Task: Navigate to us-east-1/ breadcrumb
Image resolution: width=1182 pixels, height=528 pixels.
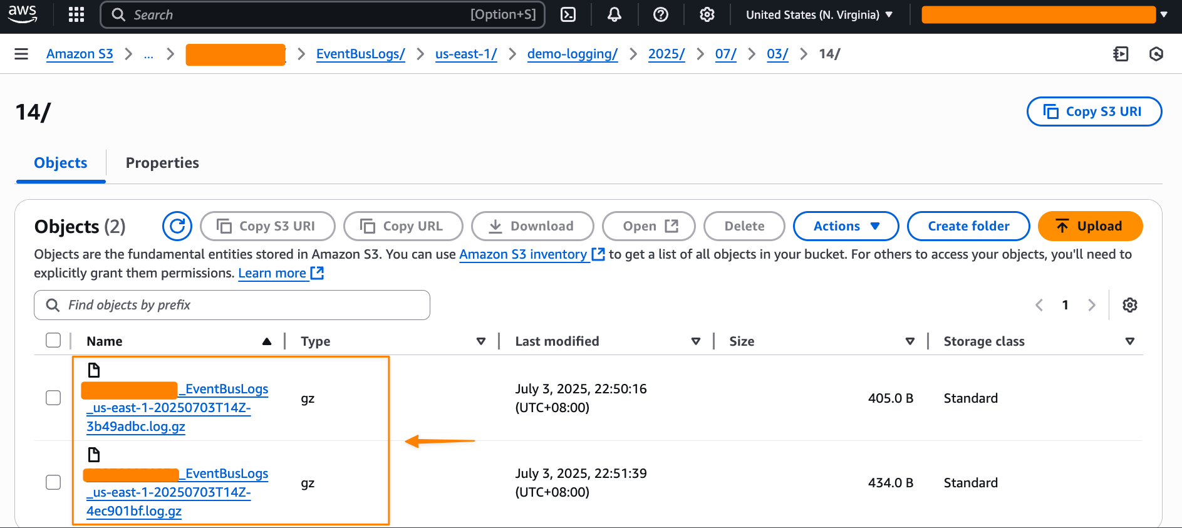Action: [466, 54]
